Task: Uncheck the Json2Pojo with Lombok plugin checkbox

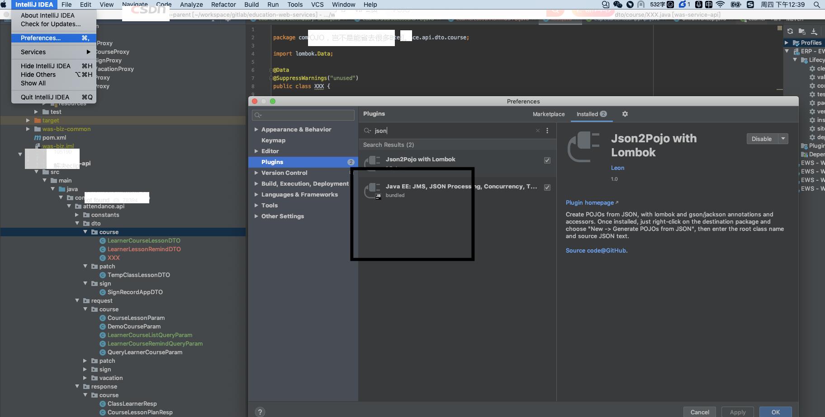Action: [547, 160]
